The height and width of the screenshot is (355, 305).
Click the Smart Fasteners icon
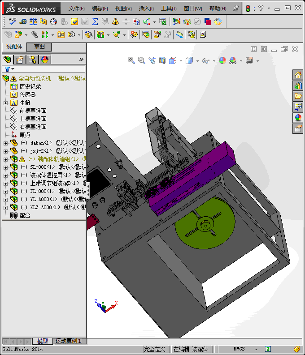click(x=61, y=34)
